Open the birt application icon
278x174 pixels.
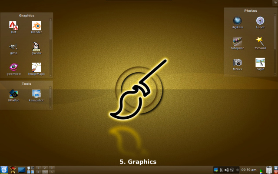pos(13,26)
